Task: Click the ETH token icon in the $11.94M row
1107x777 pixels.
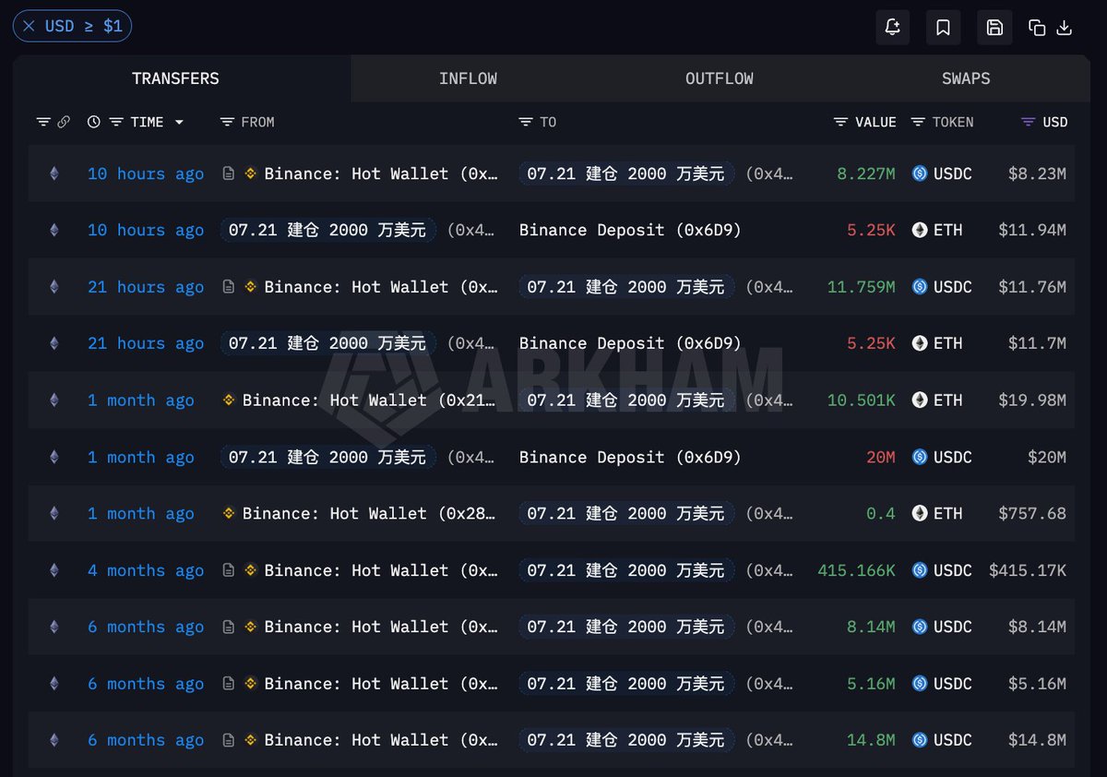Action: click(x=920, y=230)
